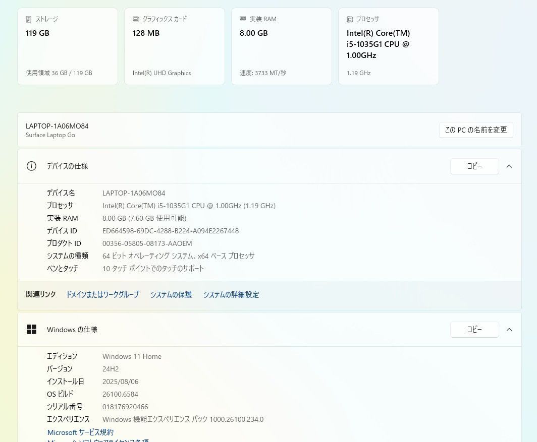Copy device specifications using コピー button
Screen dimensions: 537x442
click(474, 166)
